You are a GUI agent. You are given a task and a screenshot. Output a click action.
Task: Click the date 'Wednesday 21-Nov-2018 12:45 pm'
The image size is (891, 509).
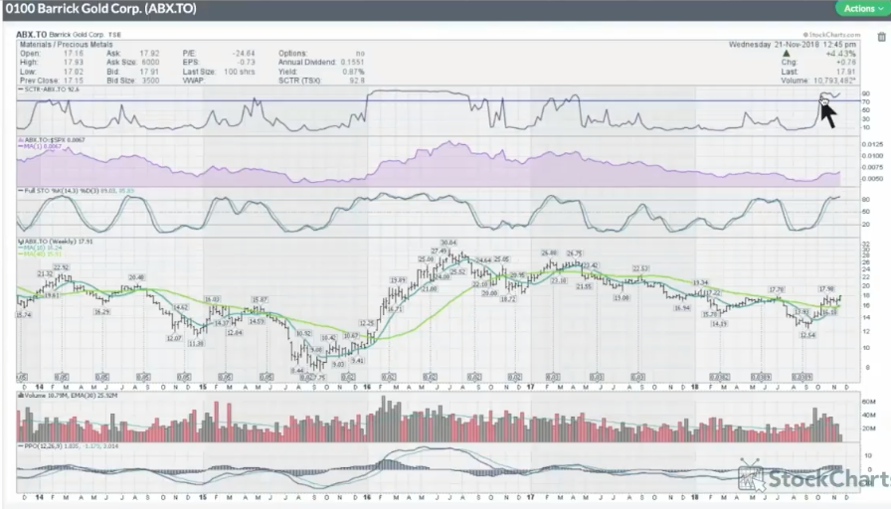tap(793, 45)
